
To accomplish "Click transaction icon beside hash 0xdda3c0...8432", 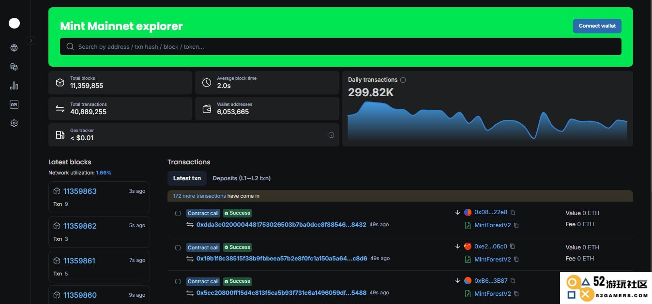I will coord(190,224).
